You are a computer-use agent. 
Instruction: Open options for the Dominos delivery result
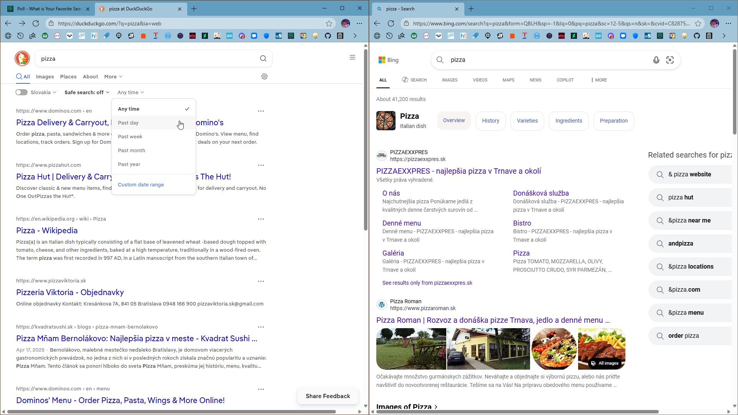(261, 111)
